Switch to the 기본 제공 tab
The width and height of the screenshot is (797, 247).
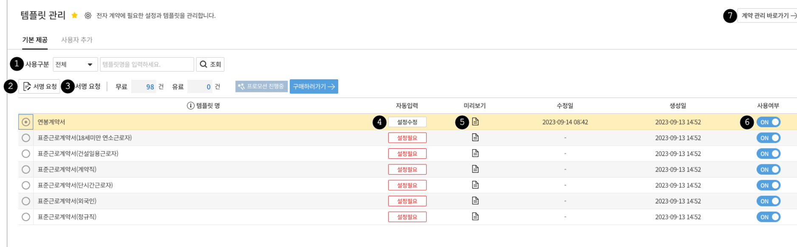click(x=35, y=40)
